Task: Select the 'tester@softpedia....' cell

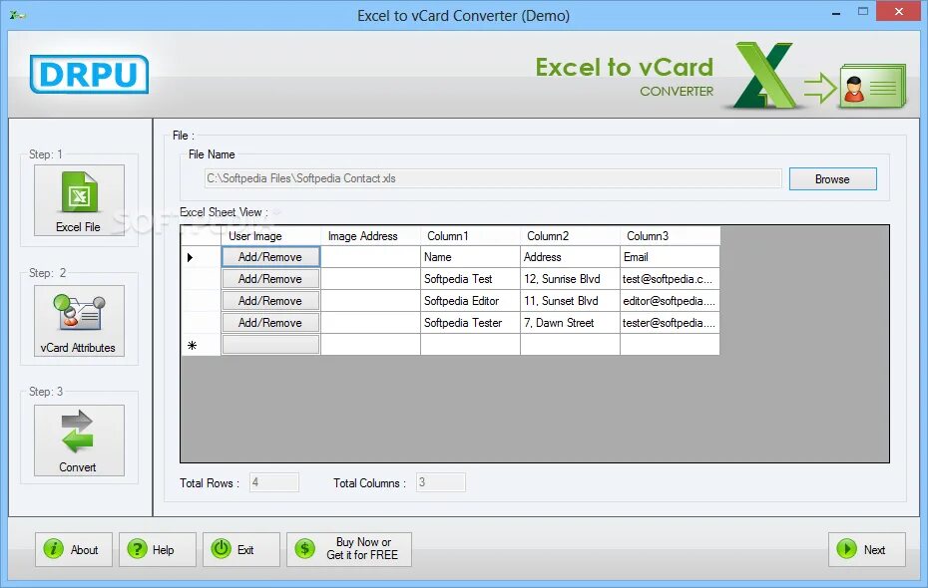Action: pos(670,323)
